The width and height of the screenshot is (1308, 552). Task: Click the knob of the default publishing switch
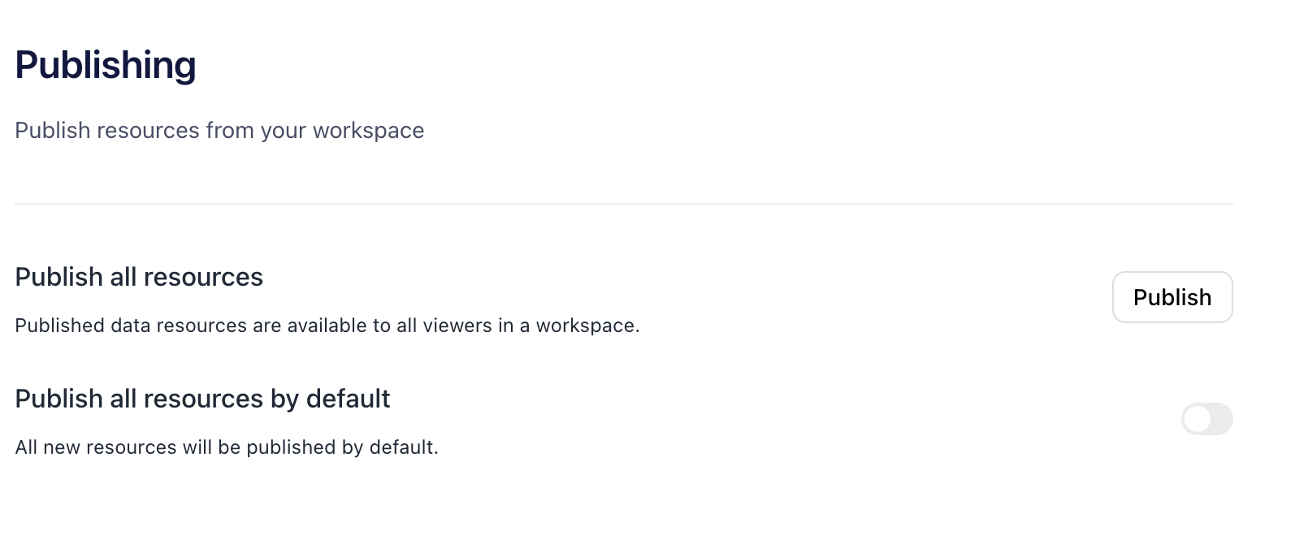[1198, 419]
